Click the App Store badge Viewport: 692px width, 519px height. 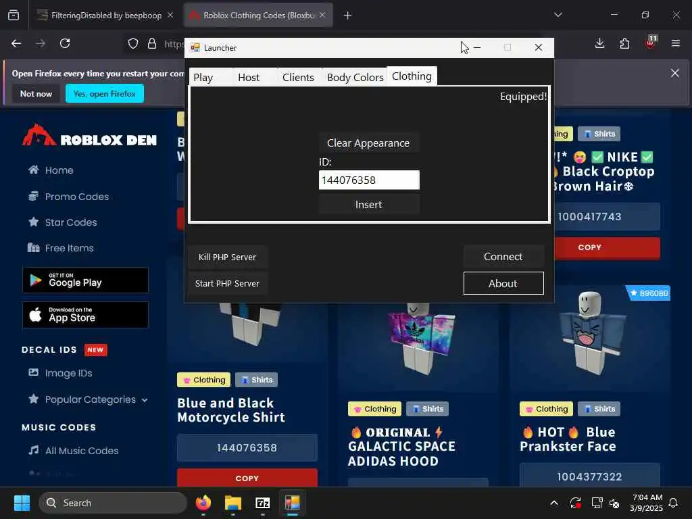(x=86, y=315)
